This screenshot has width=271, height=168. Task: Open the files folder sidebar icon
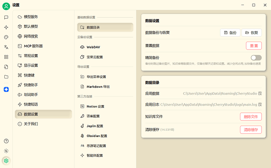[x=6, y=77]
